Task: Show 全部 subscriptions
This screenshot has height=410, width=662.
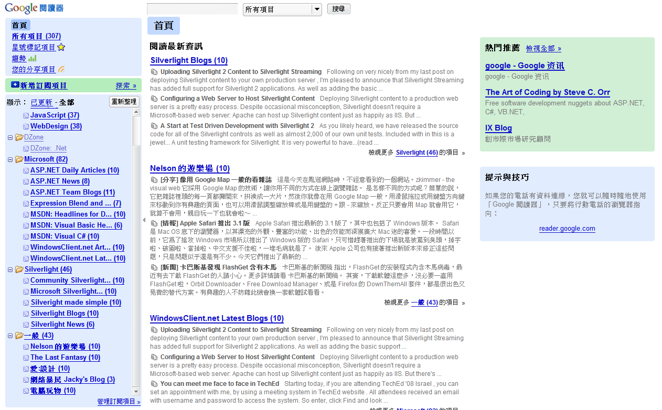Action: (x=67, y=102)
